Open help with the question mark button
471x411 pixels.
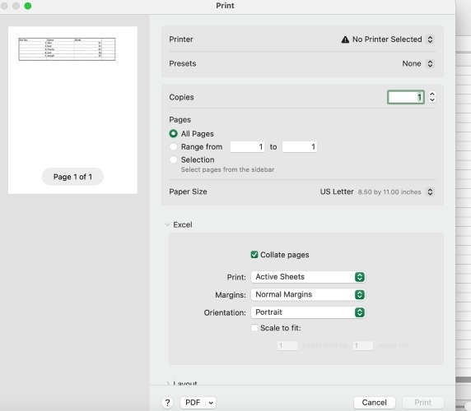pyautogui.click(x=168, y=403)
